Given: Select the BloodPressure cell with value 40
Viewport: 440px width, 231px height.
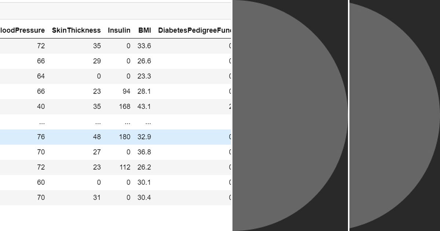Looking at the screenshot, I should [41, 106].
